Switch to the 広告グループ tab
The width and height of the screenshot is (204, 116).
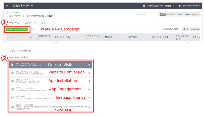(31, 23)
